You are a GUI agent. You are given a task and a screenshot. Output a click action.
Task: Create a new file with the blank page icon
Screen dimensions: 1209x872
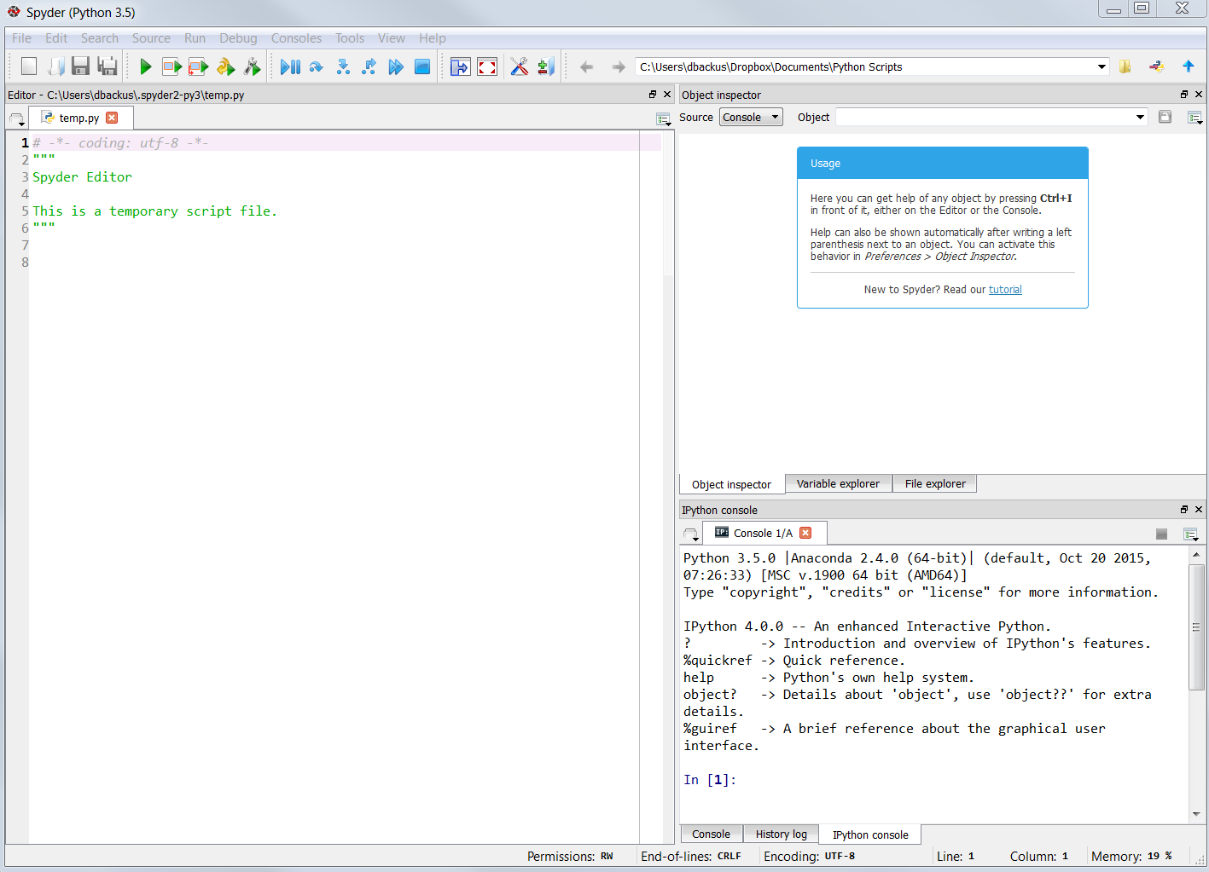[29, 66]
